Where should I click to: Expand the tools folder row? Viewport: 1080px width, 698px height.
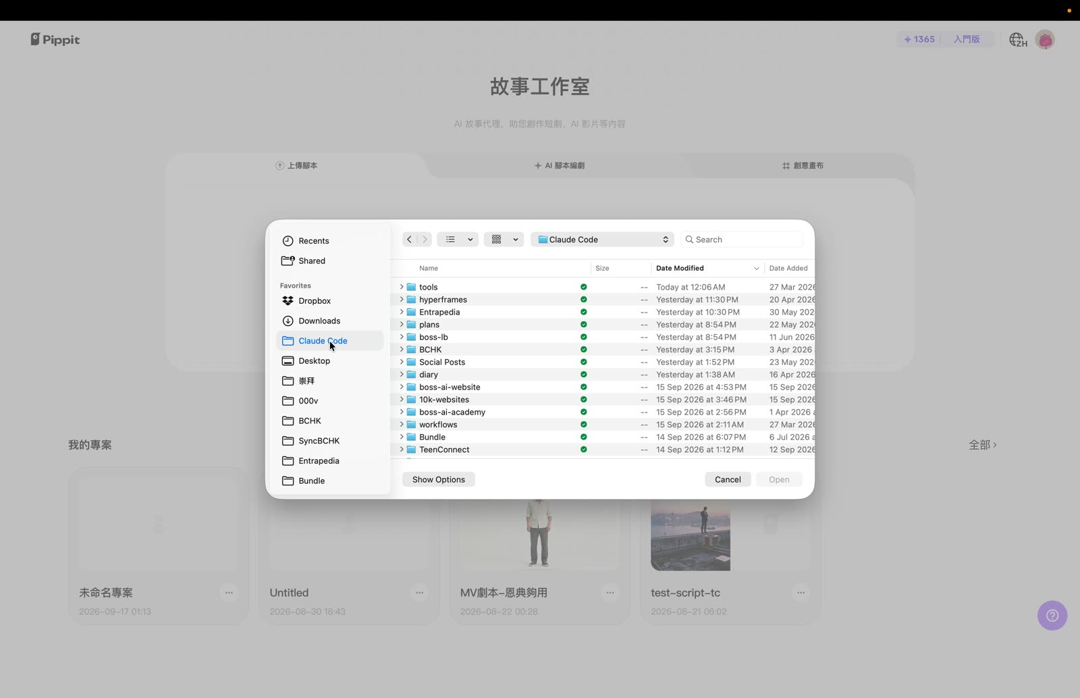(x=402, y=287)
